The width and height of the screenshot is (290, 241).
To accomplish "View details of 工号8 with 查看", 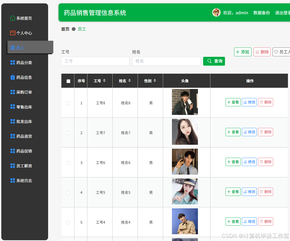I will (x=233, y=102).
